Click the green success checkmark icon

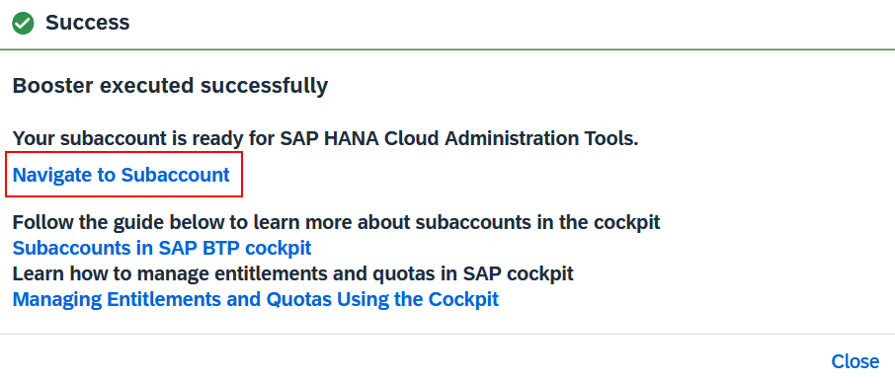(23, 24)
